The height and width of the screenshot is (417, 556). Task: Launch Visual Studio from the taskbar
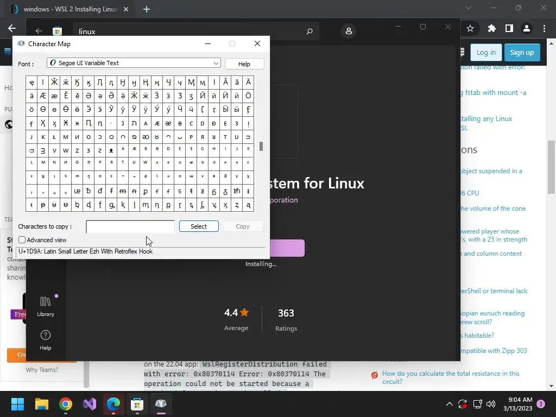click(90, 404)
